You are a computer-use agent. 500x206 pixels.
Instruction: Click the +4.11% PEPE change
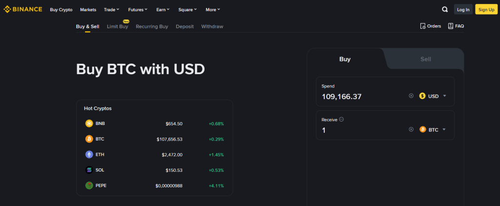click(x=216, y=185)
